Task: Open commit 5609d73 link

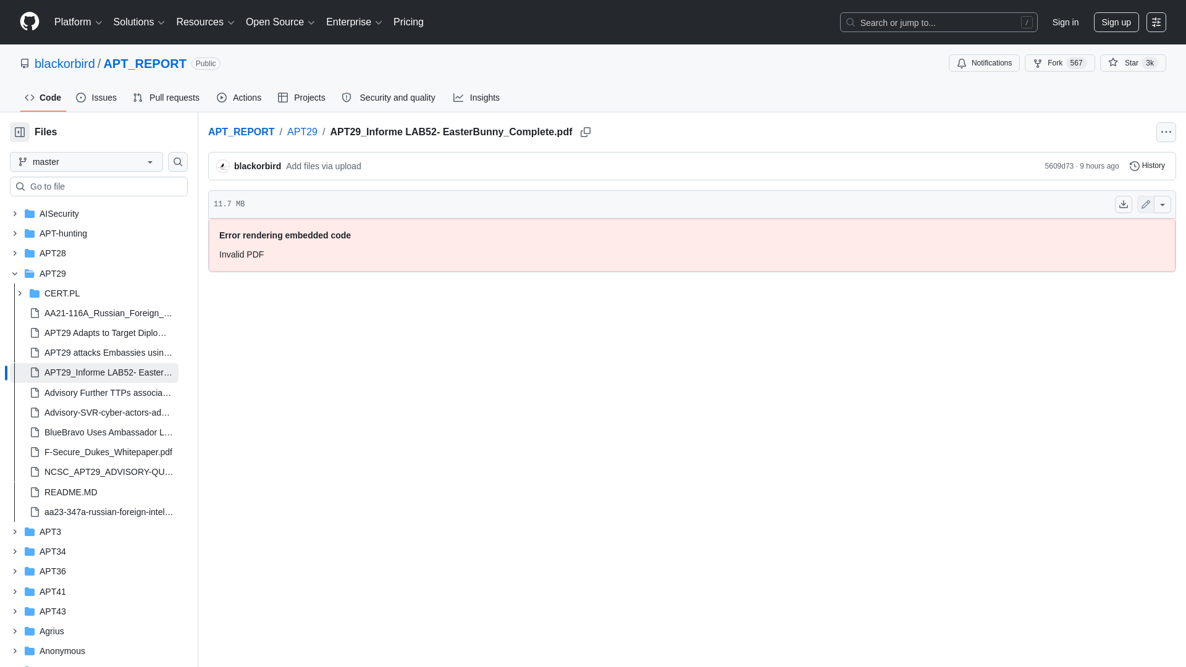Action: [1059, 166]
